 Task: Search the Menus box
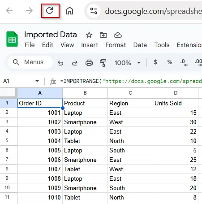tap(30, 62)
